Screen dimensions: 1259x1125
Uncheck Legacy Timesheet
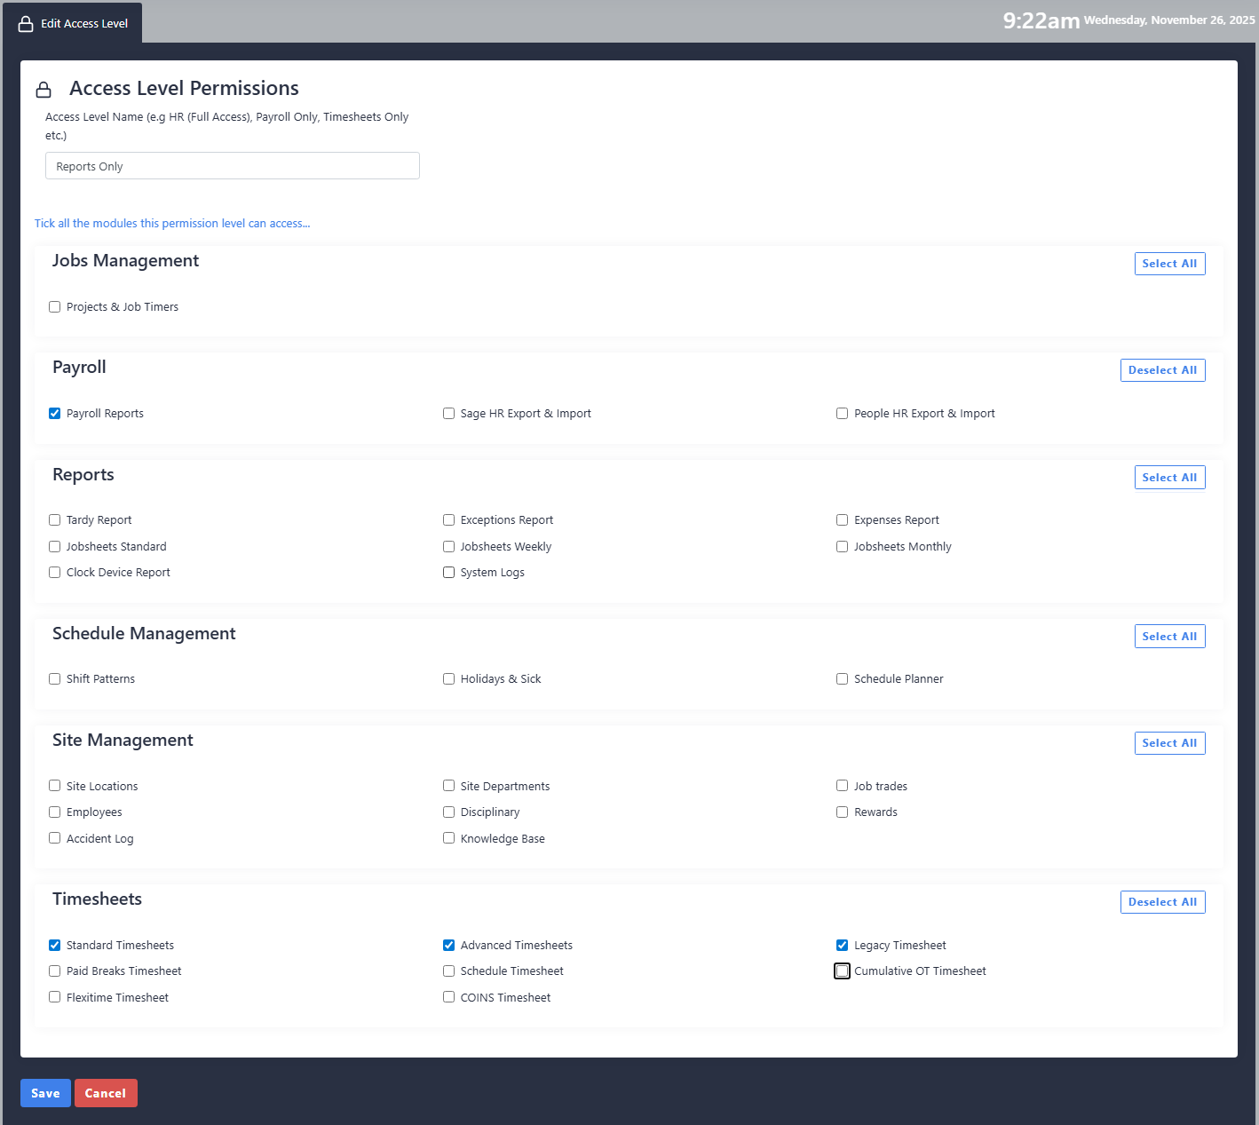843,946
